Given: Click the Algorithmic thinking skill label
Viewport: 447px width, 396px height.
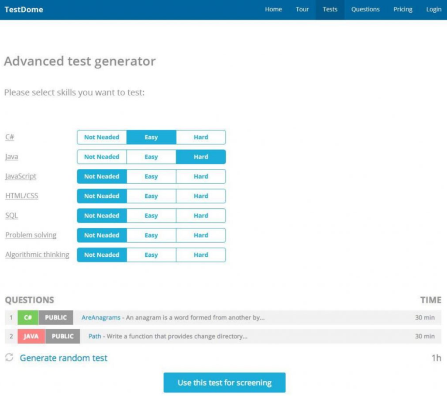Looking at the screenshot, I should point(37,255).
